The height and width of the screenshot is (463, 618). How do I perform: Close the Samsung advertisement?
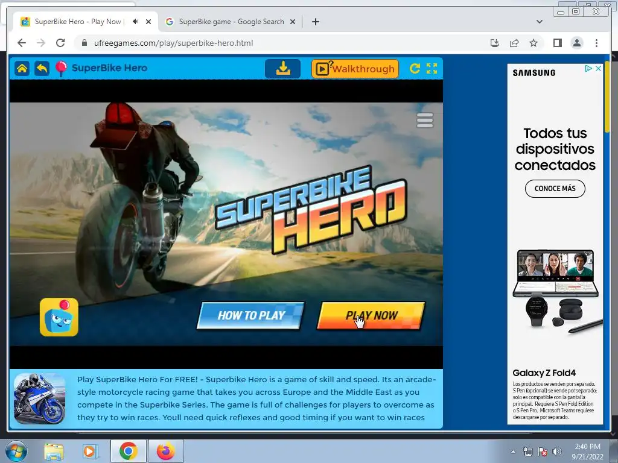598,69
